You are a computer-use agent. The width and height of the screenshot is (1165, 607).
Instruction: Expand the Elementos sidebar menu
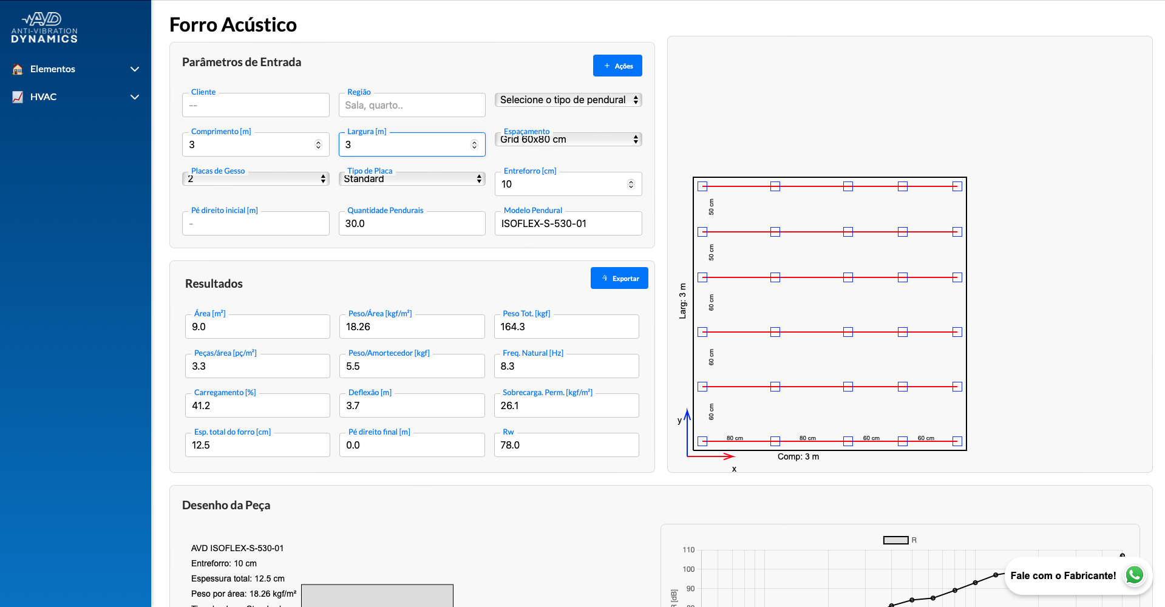click(x=135, y=69)
